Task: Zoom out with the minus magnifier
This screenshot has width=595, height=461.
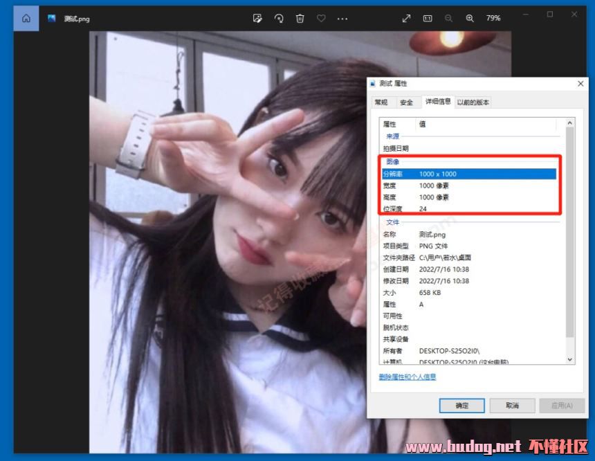Action: tap(448, 18)
